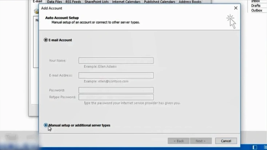
Task: Open the Drafts folder in Outlook
Action: 256,5
